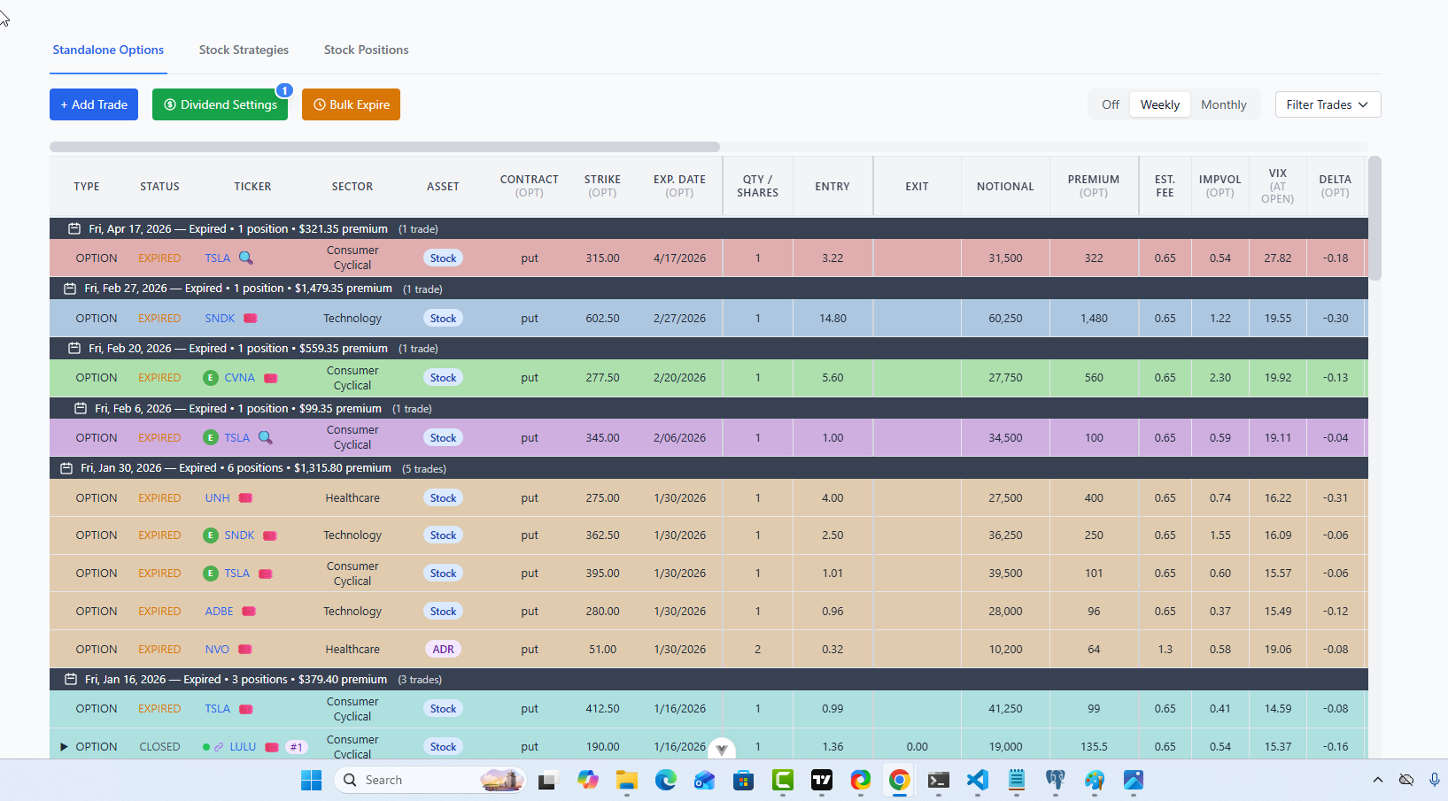Open Camtasia green icon in the taskbar
This screenshot has width=1448, height=801.
pyautogui.click(x=783, y=780)
